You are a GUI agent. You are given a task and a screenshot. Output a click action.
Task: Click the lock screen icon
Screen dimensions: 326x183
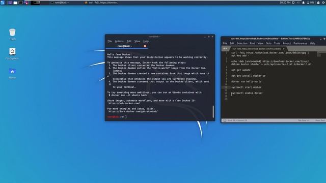[318, 3]
